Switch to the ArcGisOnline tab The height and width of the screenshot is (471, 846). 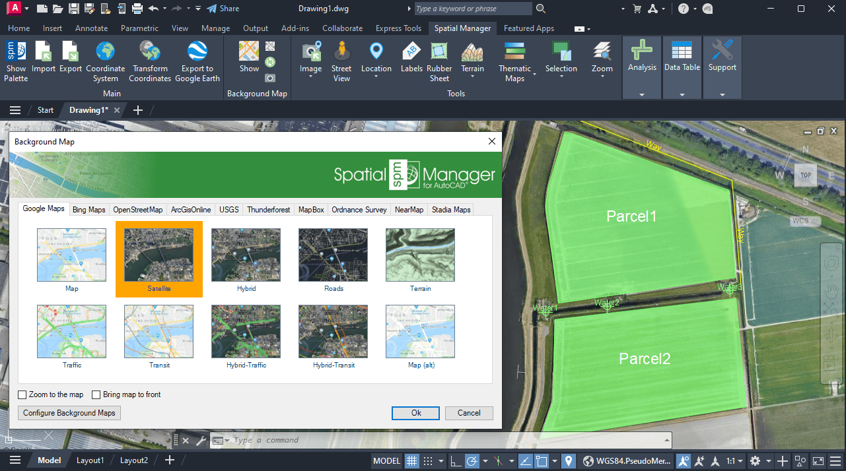point(191,210)
